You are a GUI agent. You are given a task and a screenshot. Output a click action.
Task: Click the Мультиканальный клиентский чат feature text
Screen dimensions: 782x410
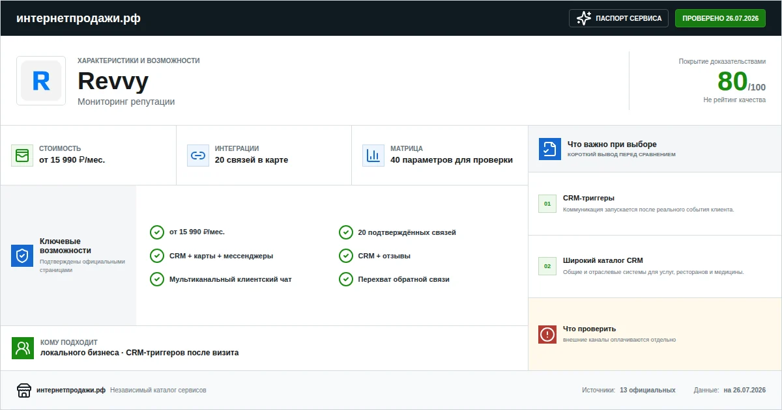coord(231,279)
